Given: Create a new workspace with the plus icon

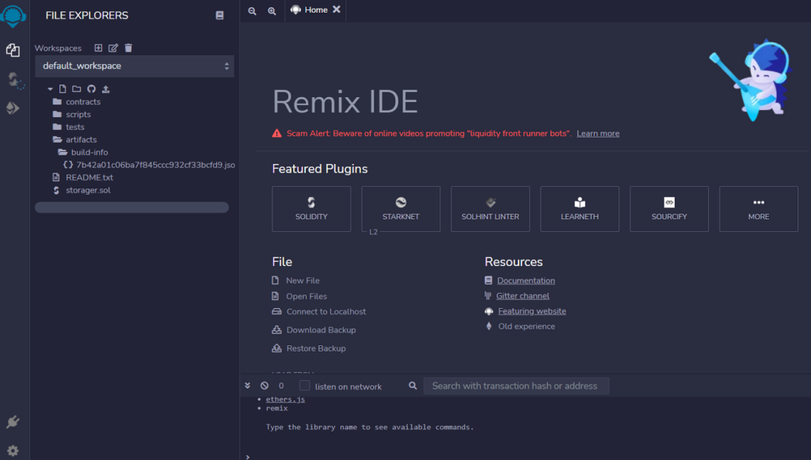Looking at the screenshot, I should 97,48.
